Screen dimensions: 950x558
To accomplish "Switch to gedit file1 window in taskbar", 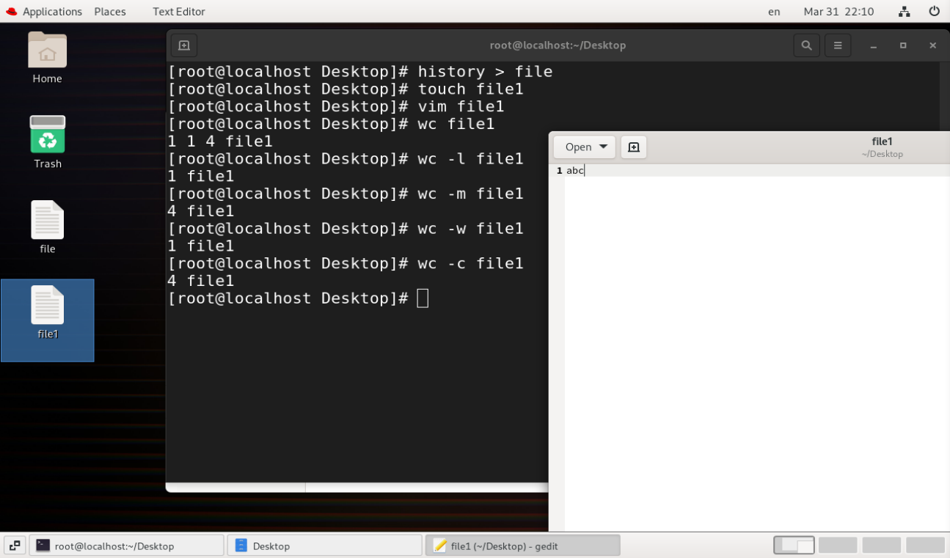I will pos(522,546).
